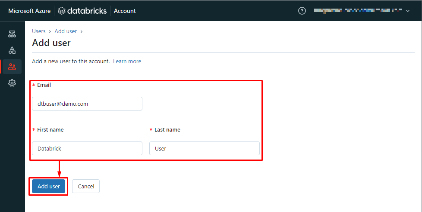Click the blurred account email in header
This screenshot has height=212, width=422.
coord(358,11)
